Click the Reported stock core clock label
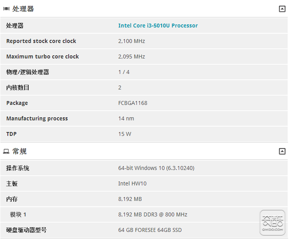Screen dimensions: 290x240 click(x=41, y=41)
